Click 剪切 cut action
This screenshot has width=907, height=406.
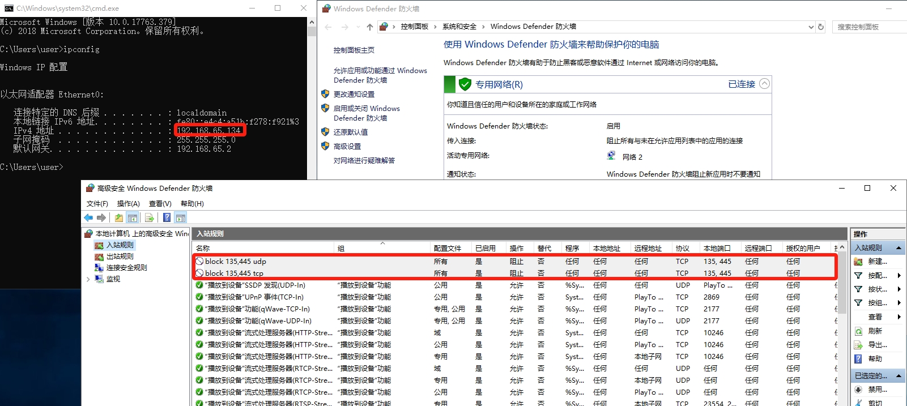[x=875, y=403]
